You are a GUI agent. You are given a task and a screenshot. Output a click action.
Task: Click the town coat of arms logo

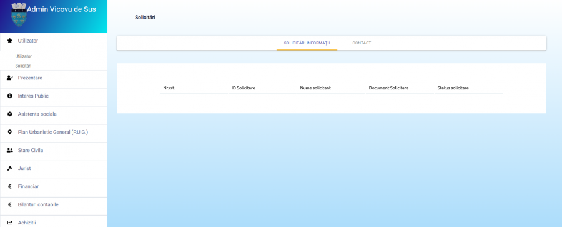(19, 14)
